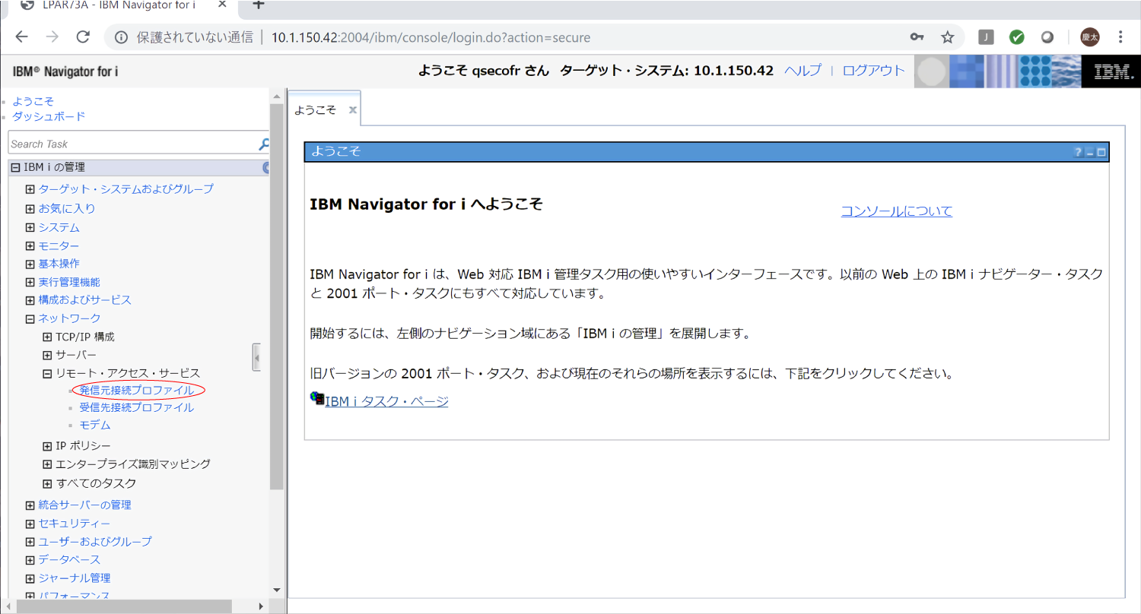Expand 統合サーバーの管理 node
Image resolution: width=1141 pixels, height=614 pixels.
(x=30, y=505)
